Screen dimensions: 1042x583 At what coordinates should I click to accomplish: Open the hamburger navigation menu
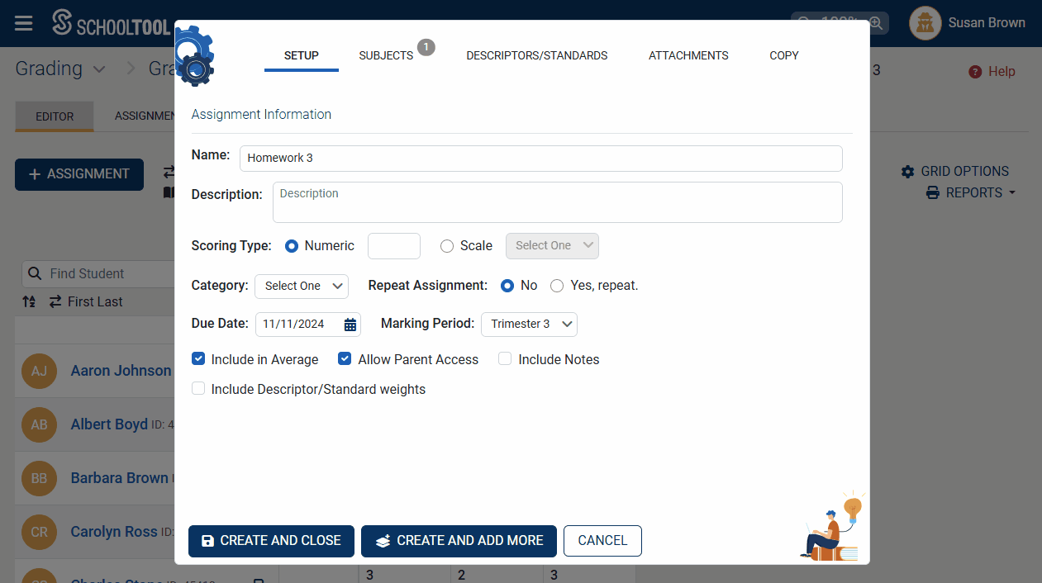pyautogui.click(x=24, y=23)
